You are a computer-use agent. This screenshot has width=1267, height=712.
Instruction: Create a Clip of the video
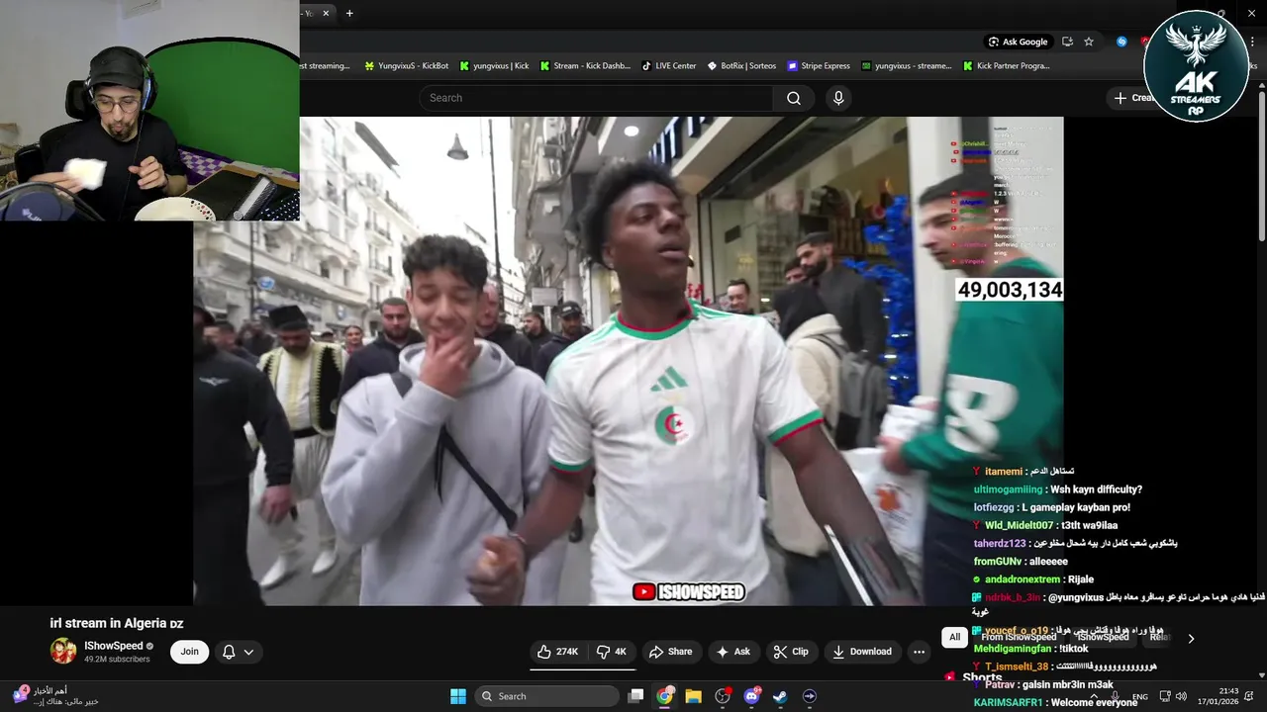(x=791, y=652)
